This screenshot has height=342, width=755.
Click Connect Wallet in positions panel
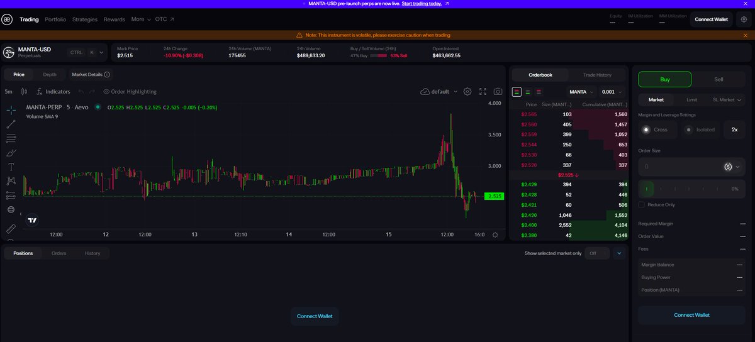coord(315,316)
